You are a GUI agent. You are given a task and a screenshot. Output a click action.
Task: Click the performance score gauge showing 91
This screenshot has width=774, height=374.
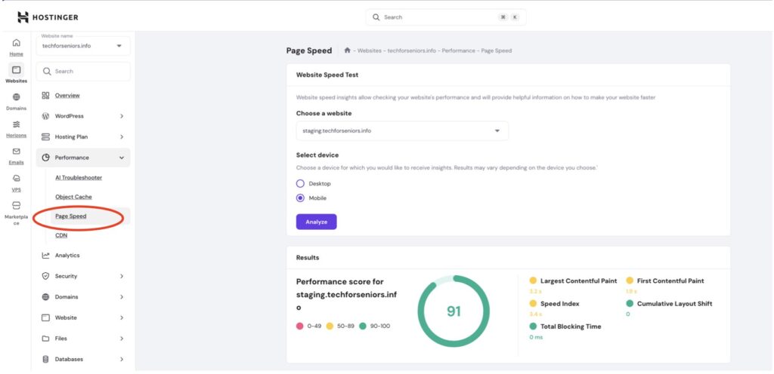454,311
